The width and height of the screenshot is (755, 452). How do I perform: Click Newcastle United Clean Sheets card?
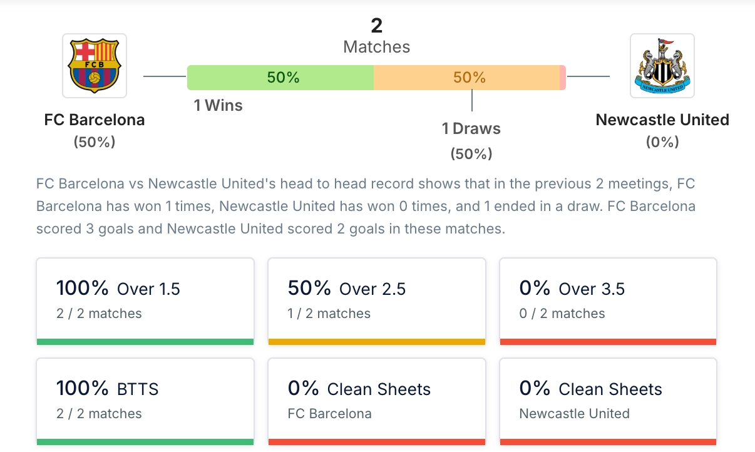click(607, 401)
